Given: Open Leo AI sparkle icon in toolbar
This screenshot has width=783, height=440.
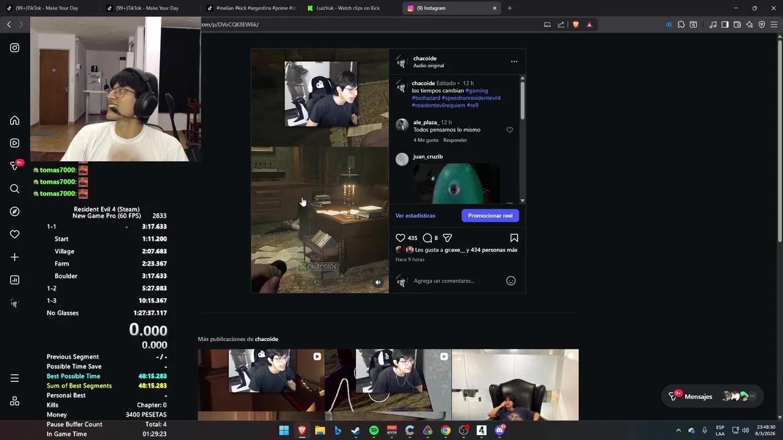Looking at the screenshot, I should coord(749,24).
